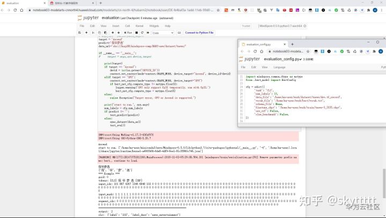The image size is (386, 218).
Task: Move the selected cell down
Action: point(118,33)
